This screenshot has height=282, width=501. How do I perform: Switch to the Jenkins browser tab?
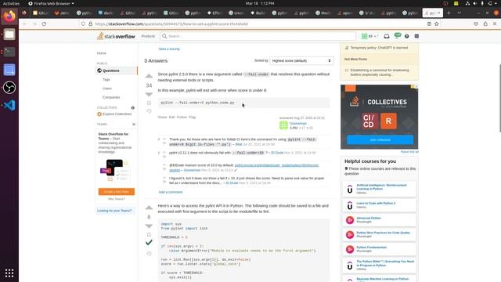coord(62,13)
